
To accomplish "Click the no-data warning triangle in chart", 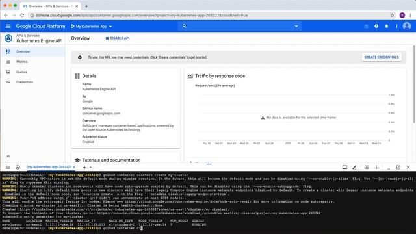I will [x=263, y=118].
